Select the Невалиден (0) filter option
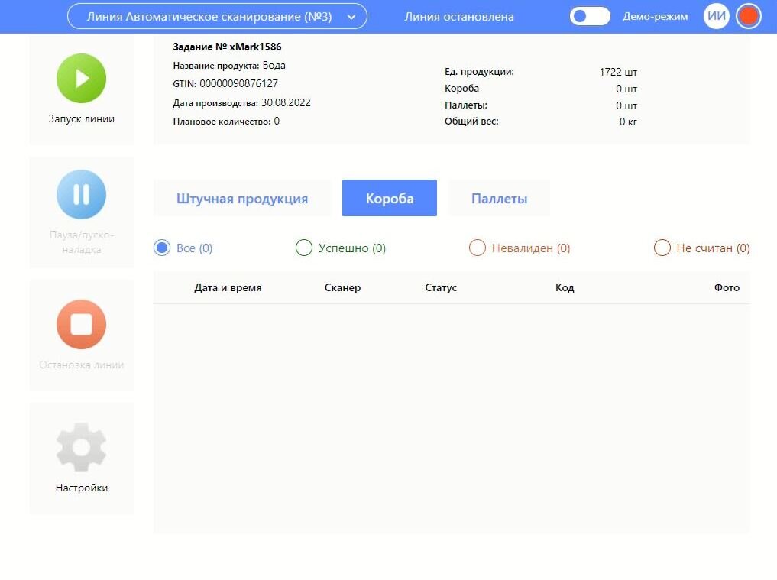Image resolution: width=777 pixels, height=580 pixels. point(478,248)
